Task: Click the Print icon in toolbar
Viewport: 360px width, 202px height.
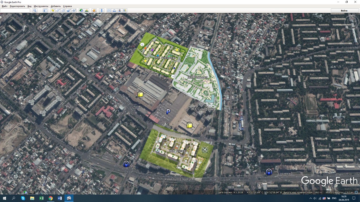Action: pos(114,10)
